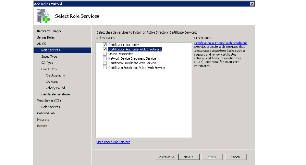This screenshot has width=306, height=165.
Task: Click the Next button
Action: pyautogui.click(x=188, y=157)
